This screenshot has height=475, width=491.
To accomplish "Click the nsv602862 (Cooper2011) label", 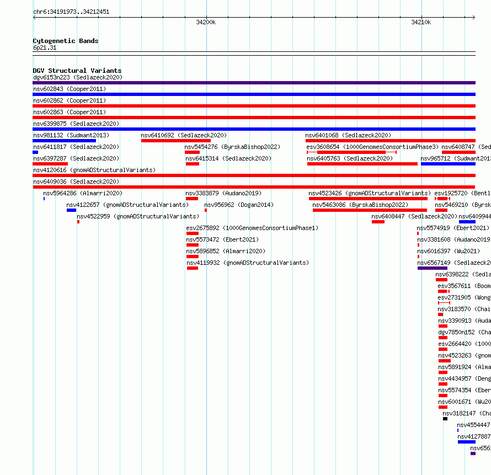I will 70,100.
